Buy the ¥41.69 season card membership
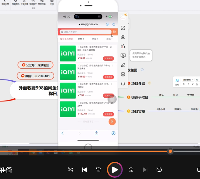The image size is (200, 179). click(x=108, y=77)
